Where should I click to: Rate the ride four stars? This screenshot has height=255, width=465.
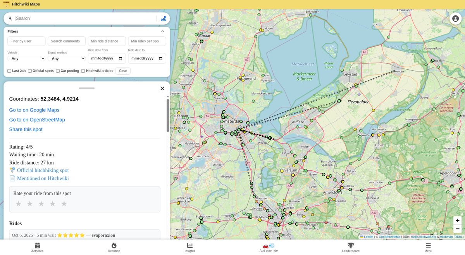(x=53, y=204)
